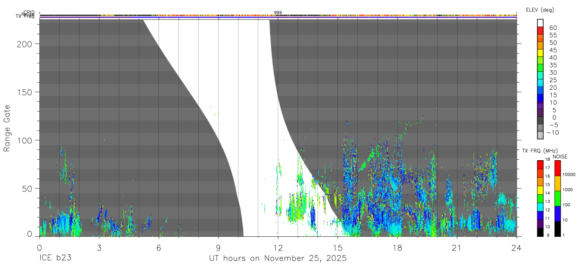Click the "CPID" label at top left

[29, 13]
